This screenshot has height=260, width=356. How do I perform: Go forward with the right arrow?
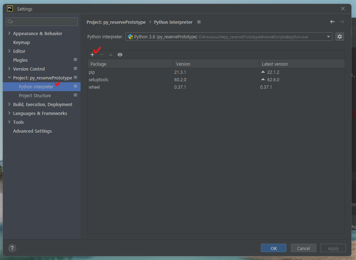(342, 22)
